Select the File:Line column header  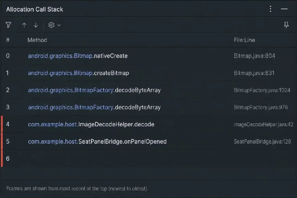[244, 40]
